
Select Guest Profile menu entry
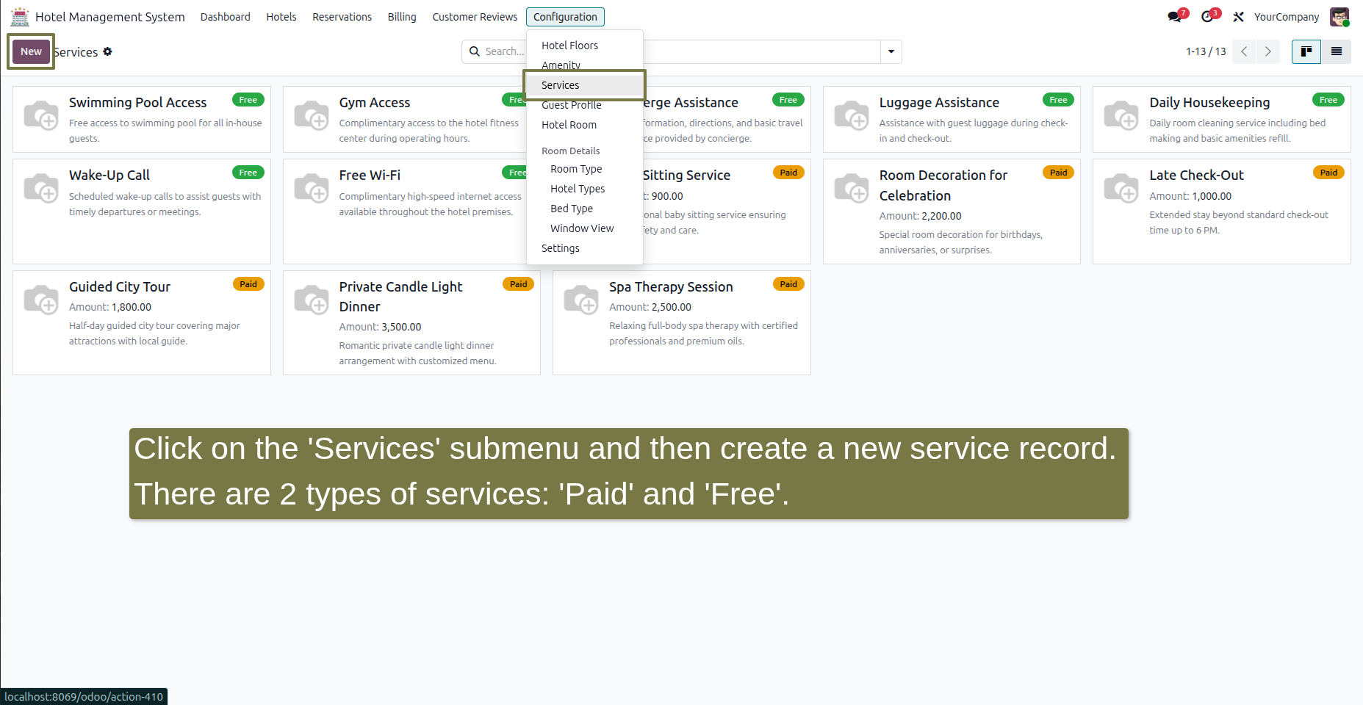[x=585, y=105]
